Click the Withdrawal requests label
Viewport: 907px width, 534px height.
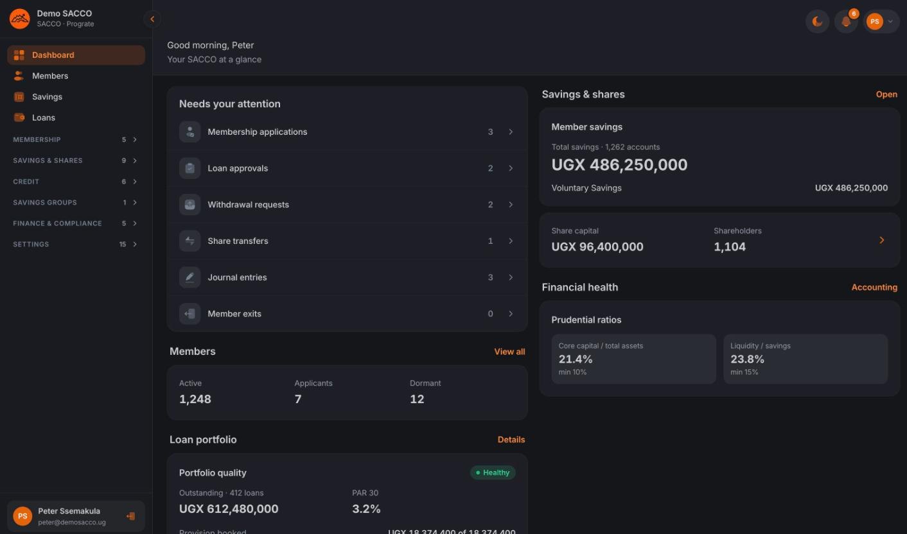(248, 205)
